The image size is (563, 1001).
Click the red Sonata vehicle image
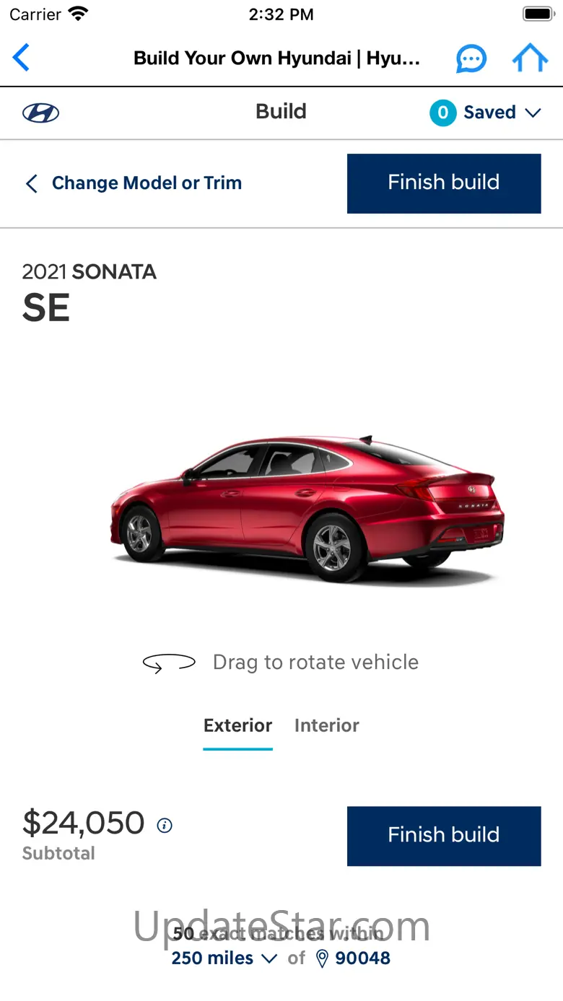(x=307, y=509)
